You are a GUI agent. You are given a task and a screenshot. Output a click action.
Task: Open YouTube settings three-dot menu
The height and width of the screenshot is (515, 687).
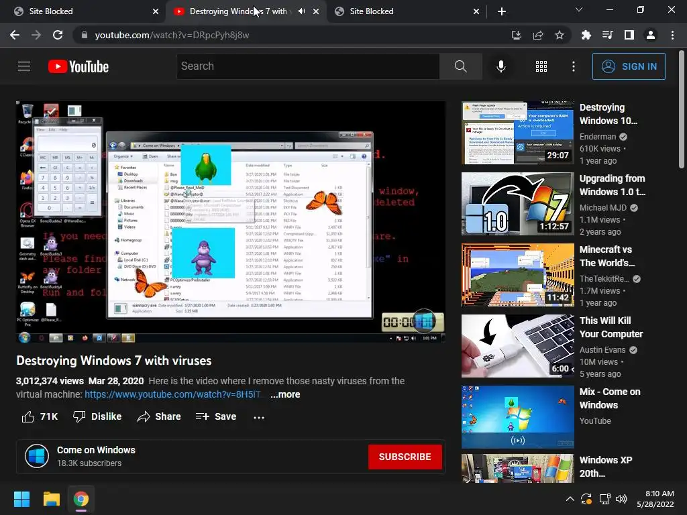573,66
